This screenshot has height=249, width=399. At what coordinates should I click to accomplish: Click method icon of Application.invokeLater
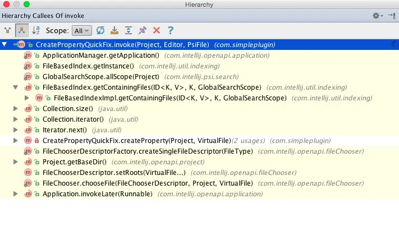[27, 194]
